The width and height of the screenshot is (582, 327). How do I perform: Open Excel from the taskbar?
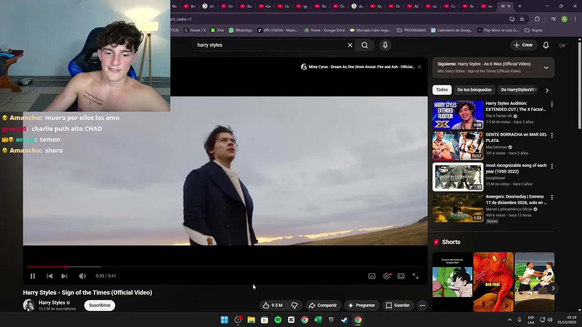point(318,320)
